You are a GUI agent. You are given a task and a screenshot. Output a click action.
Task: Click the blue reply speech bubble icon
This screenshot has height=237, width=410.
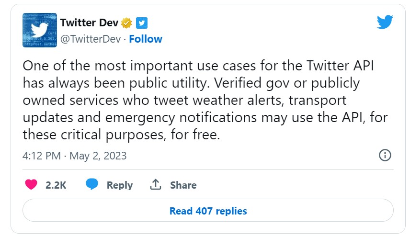coord(92,184)
